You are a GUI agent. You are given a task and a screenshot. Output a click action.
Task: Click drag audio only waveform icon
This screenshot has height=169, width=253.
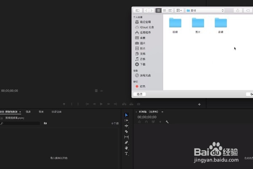(102, 91)
